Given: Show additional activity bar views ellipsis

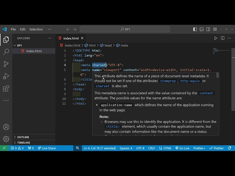Looking at the screenshot, I should (x=6, y=100).
